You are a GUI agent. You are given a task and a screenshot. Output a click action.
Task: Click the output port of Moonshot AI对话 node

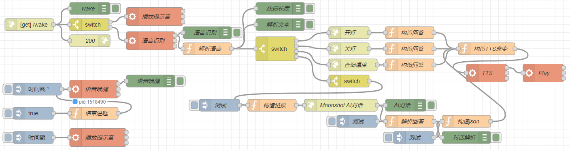tap(377, 105)
